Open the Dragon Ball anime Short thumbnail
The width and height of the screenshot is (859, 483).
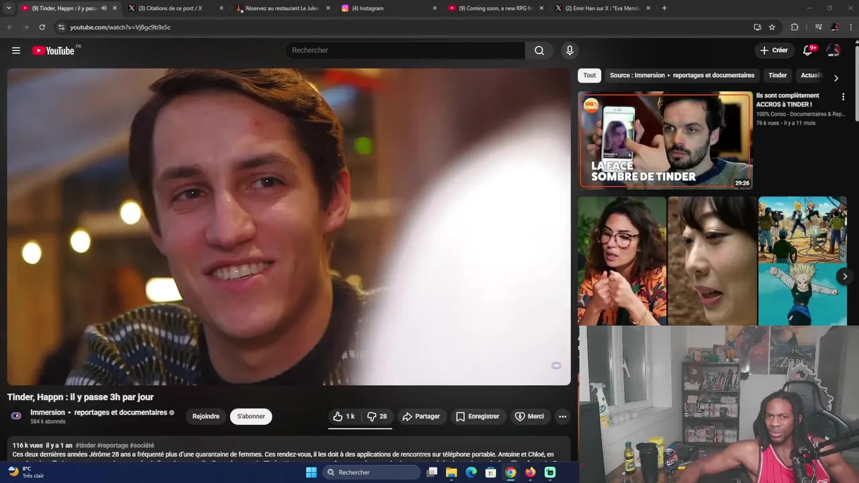[x=803, y=261]
